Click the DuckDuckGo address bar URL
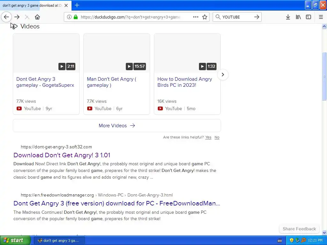The height and width of the screenshot is (245, 327). click(x=130, y=17)
